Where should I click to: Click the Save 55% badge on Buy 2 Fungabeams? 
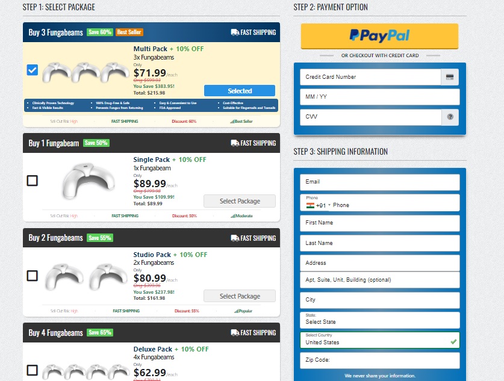click(x=100, y=238)
